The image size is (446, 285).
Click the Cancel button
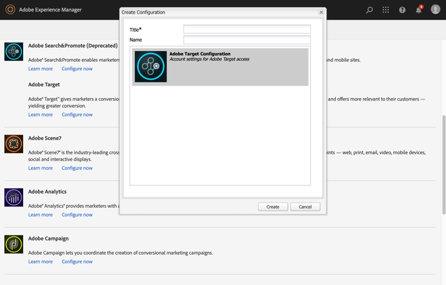(305, 206)
